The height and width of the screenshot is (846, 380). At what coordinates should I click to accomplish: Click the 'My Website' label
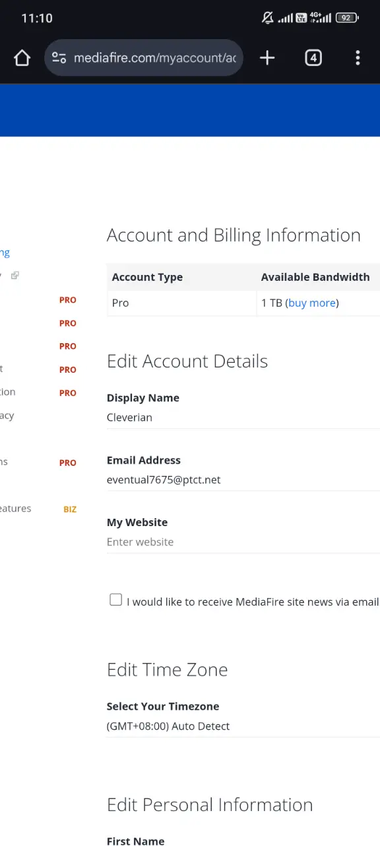(x=137, y=522)
